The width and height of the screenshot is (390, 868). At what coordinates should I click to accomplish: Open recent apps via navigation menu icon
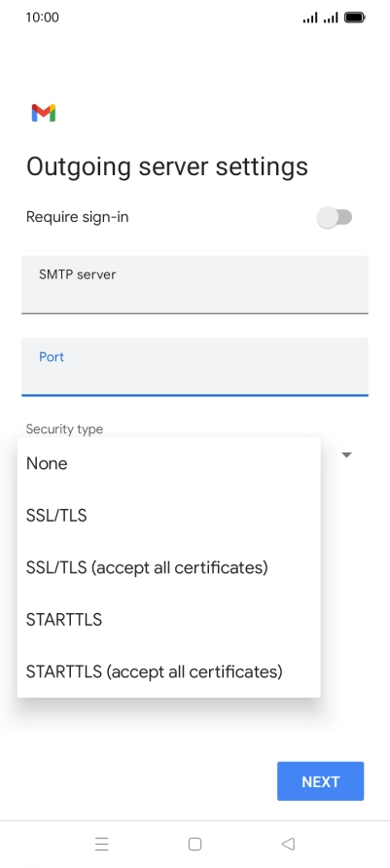[x=102, y=844]
